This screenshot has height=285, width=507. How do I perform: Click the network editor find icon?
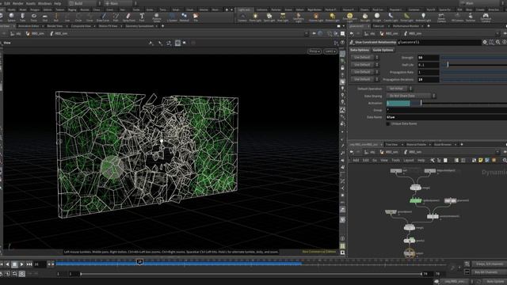pos(505,160)
